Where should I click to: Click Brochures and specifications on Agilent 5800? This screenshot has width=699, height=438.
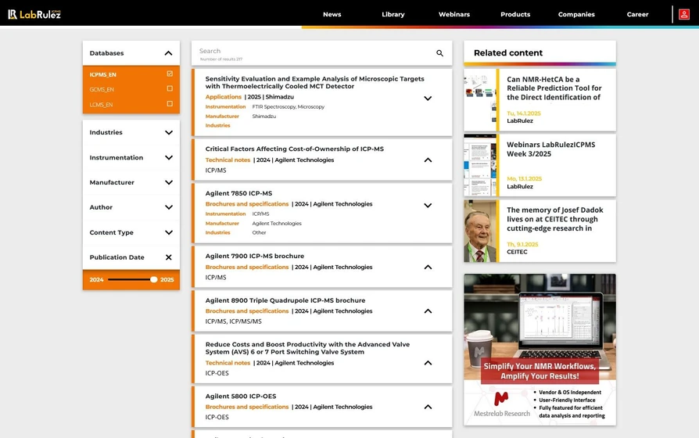(x=247, y=407)
